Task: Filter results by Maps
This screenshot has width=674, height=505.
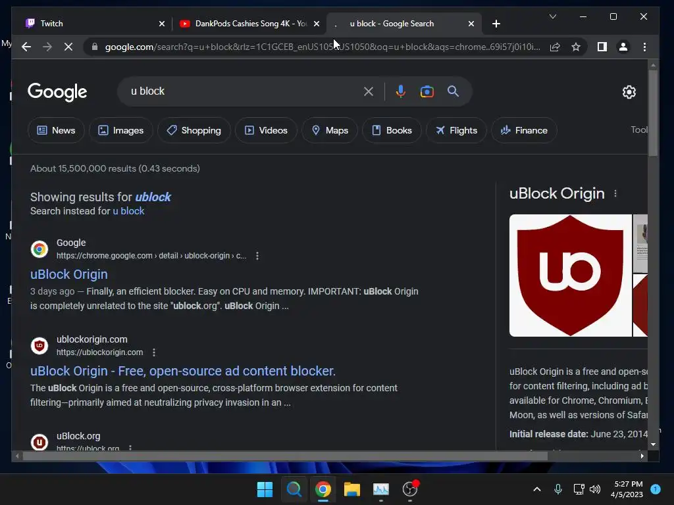Action: click(x=330, y=130)
